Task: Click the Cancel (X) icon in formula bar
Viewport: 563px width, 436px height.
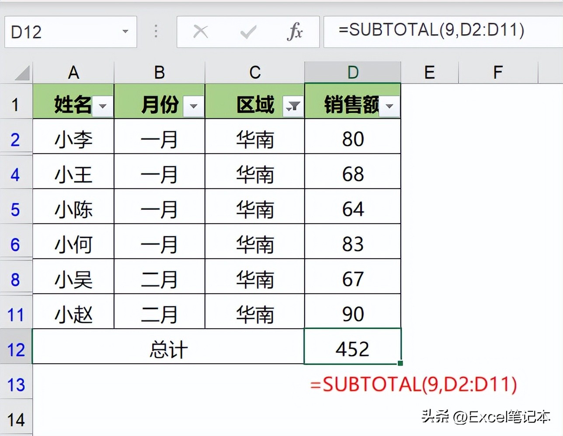Action: (200, 32)
